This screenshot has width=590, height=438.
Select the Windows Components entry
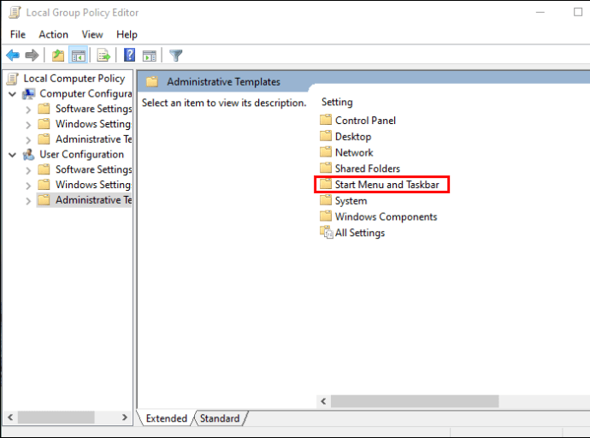(386, 216)
